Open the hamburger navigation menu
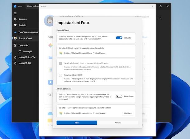This screenshot has height=139, width=190. click(15, 13)
